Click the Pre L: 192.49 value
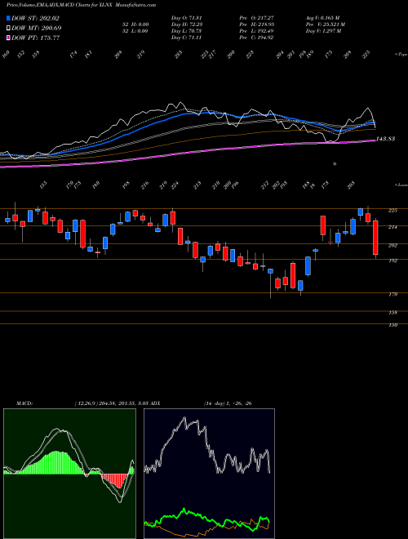Image resolution: width=408 pixels, height=539 pixels. [x=256, y=31]
